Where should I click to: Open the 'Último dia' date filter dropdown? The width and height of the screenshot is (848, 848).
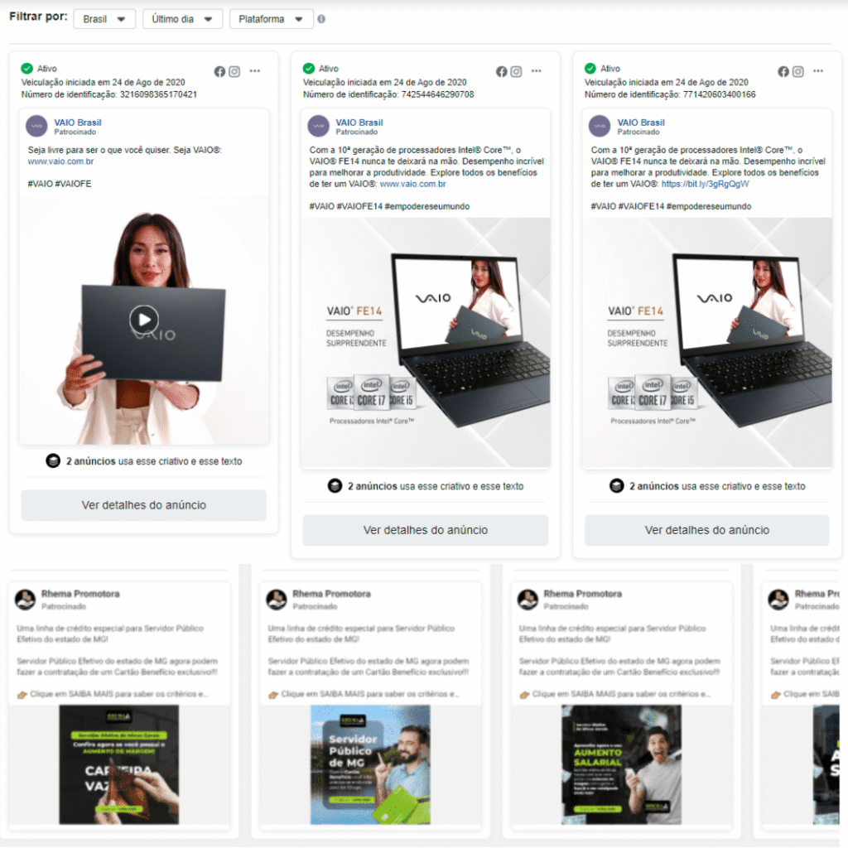(x=182, y=17)
